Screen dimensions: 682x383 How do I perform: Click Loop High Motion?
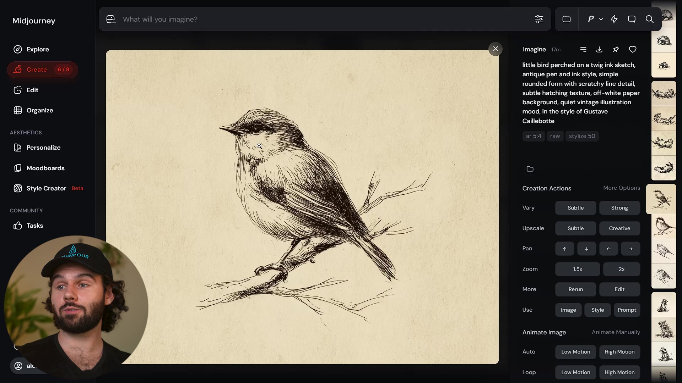[x=619, y=372]
